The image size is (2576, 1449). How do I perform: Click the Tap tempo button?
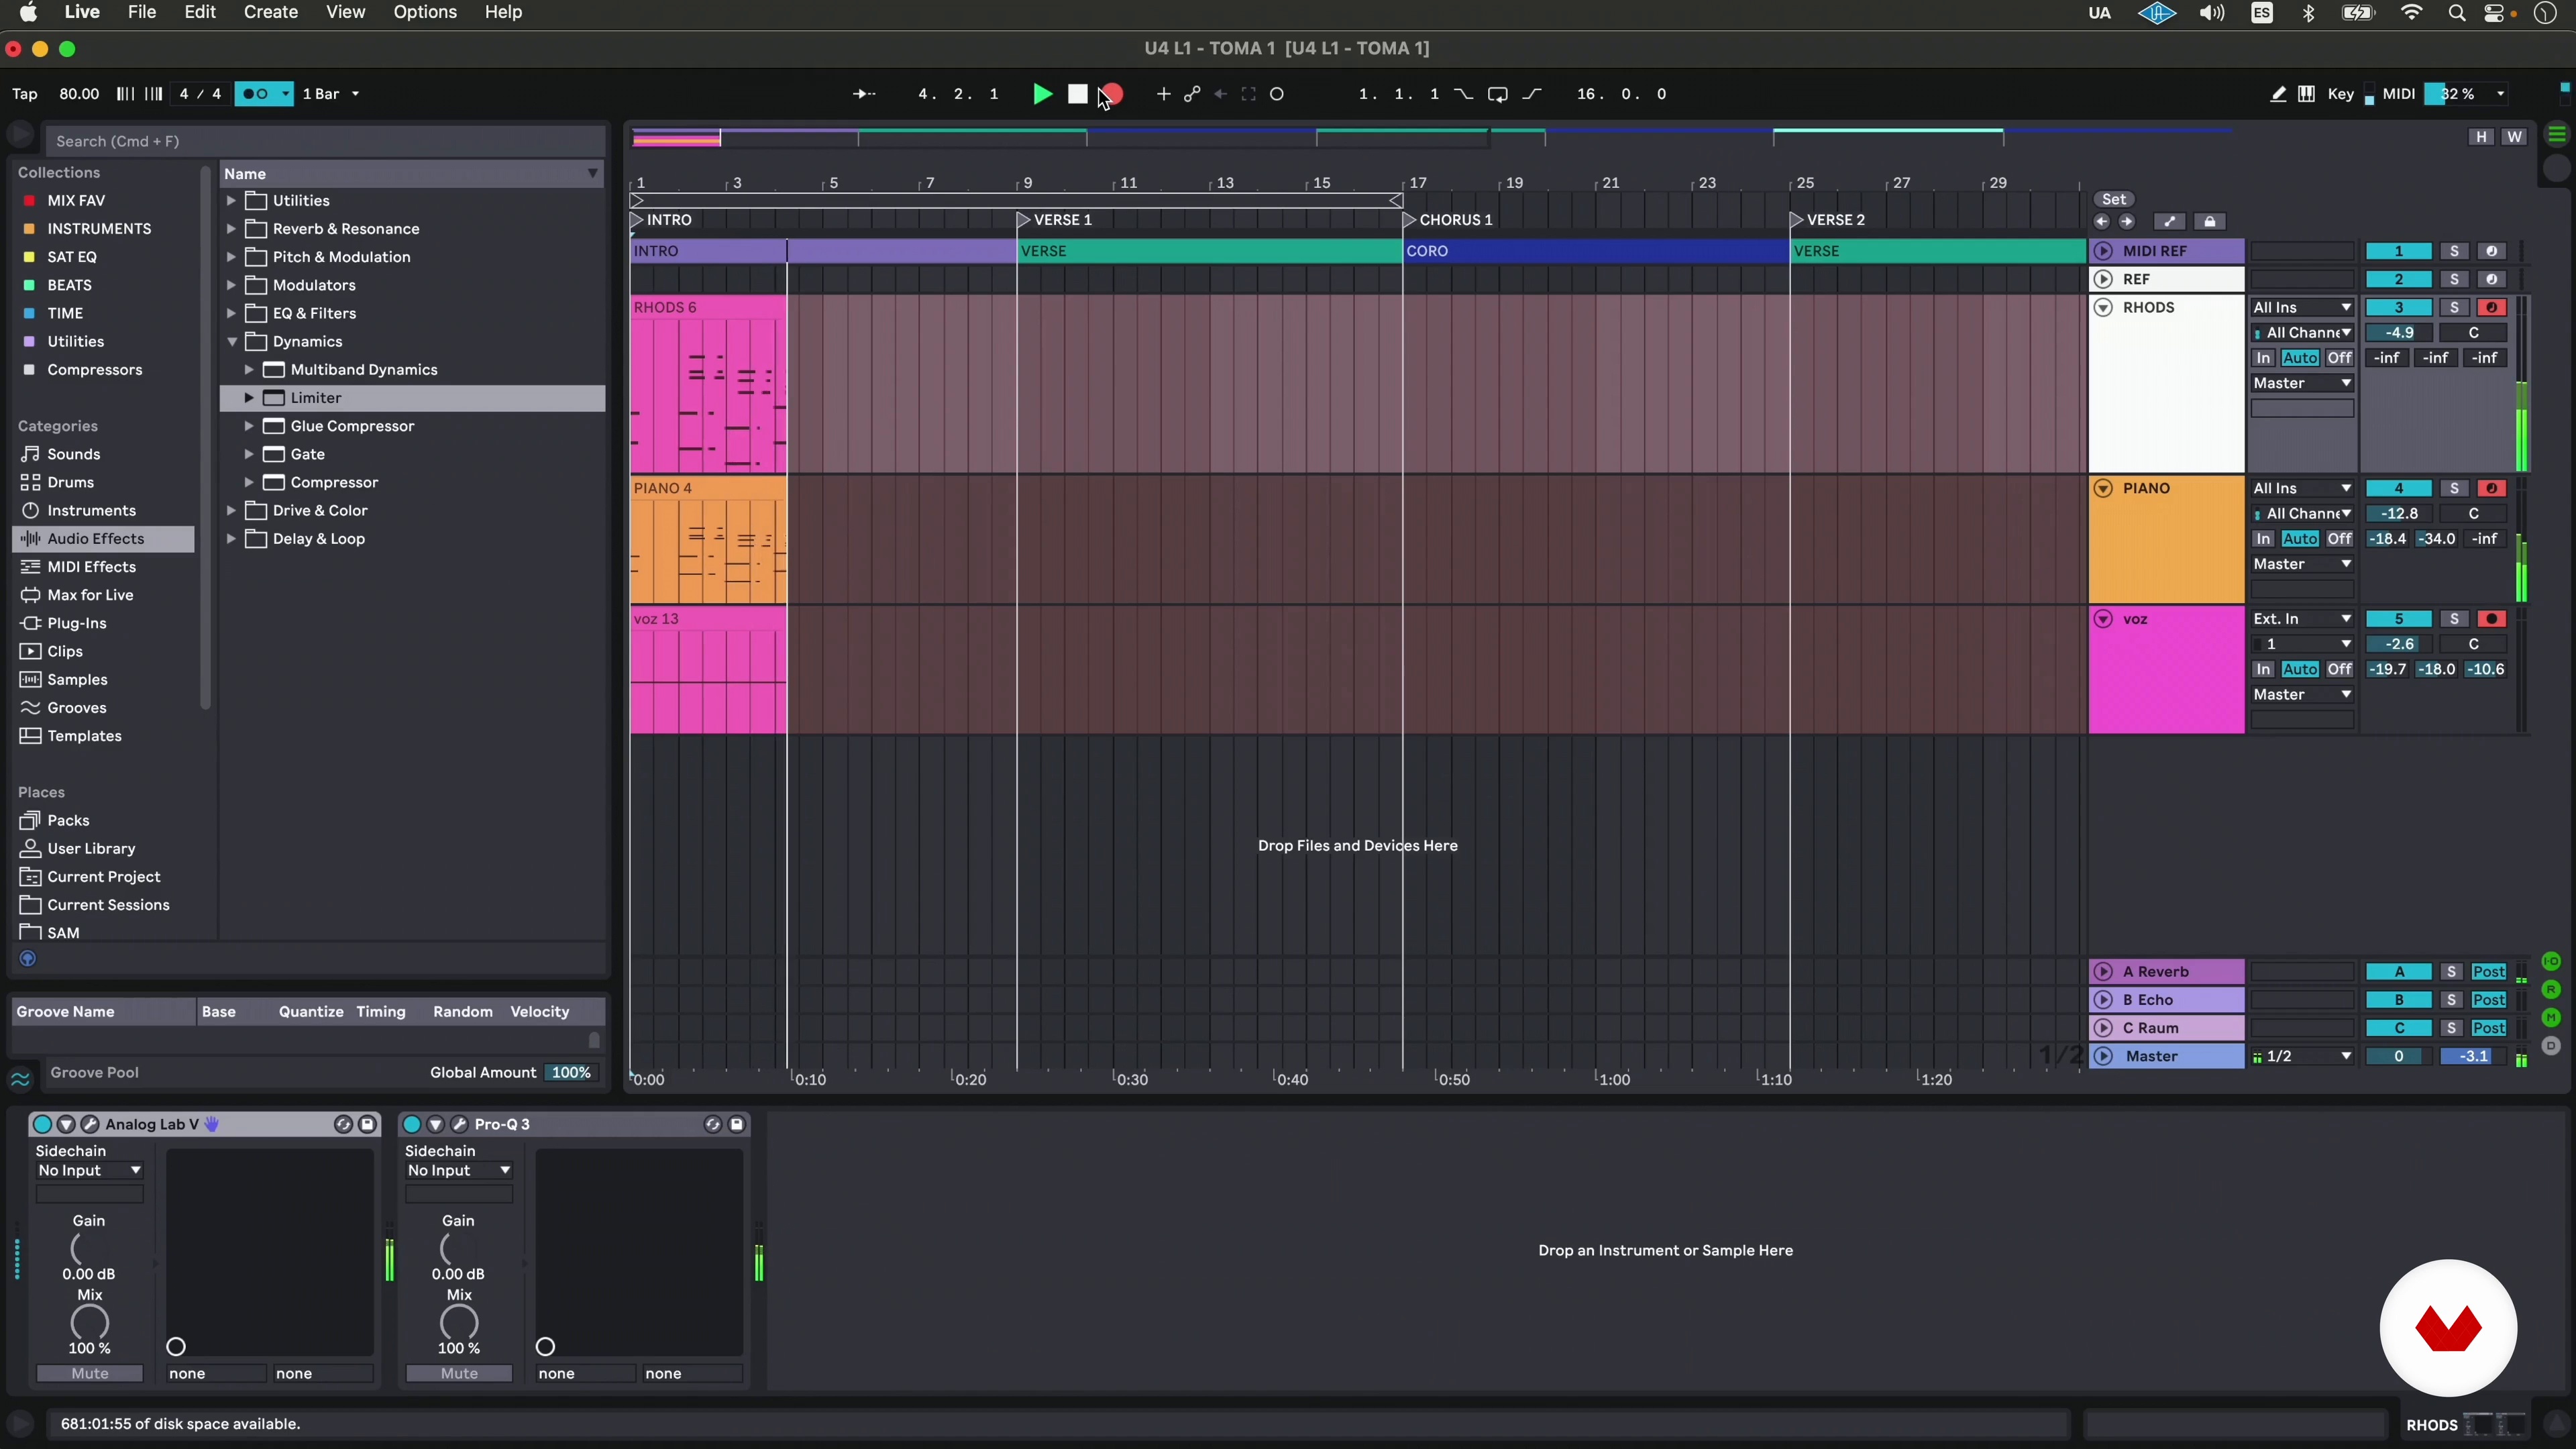(25, 94)
